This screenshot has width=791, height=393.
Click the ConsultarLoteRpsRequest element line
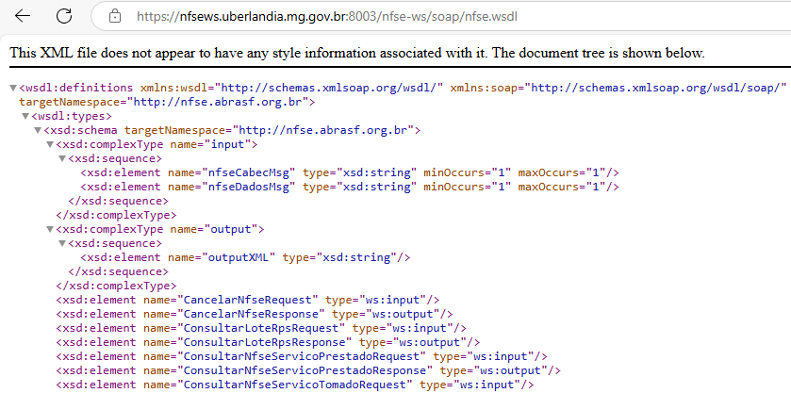(261, 328)
